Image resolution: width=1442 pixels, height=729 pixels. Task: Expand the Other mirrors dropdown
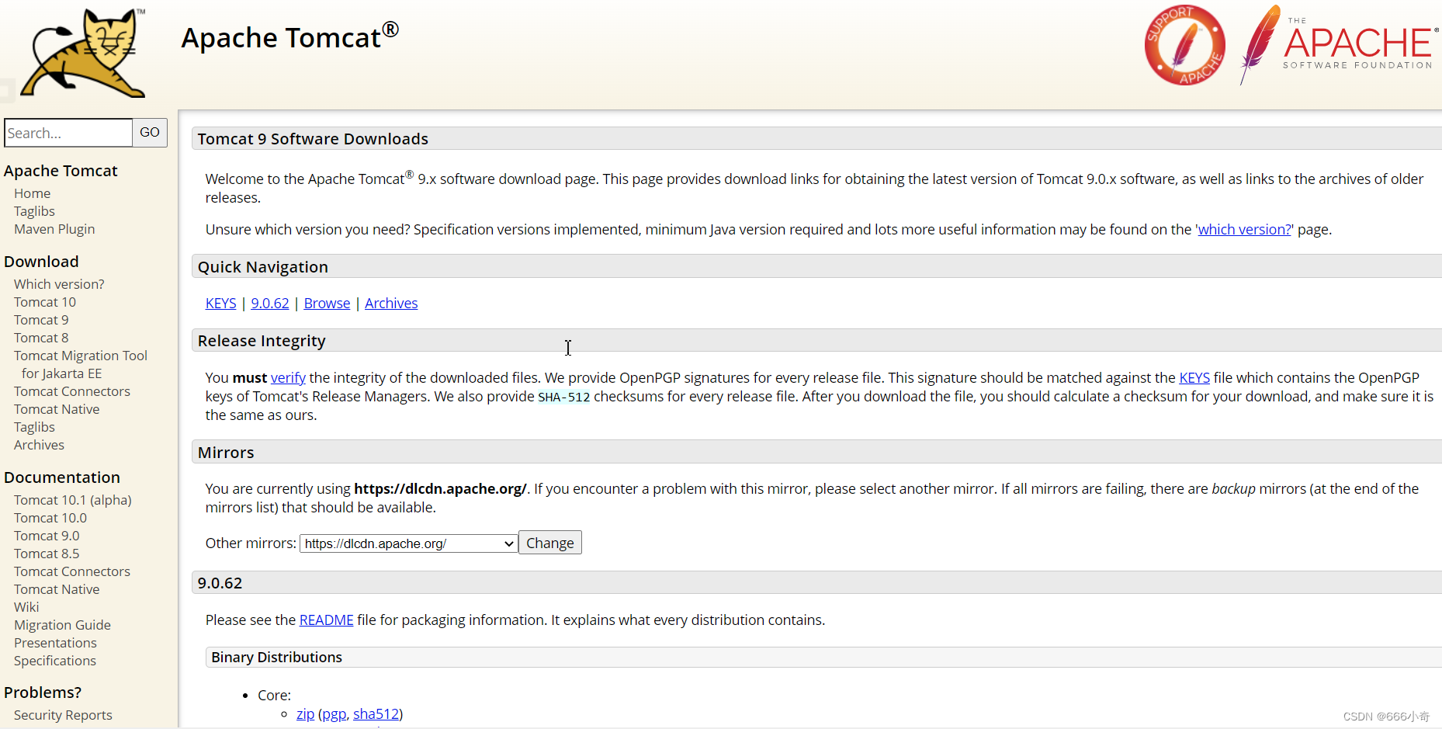pyautogui.click(x=409, y=543)
